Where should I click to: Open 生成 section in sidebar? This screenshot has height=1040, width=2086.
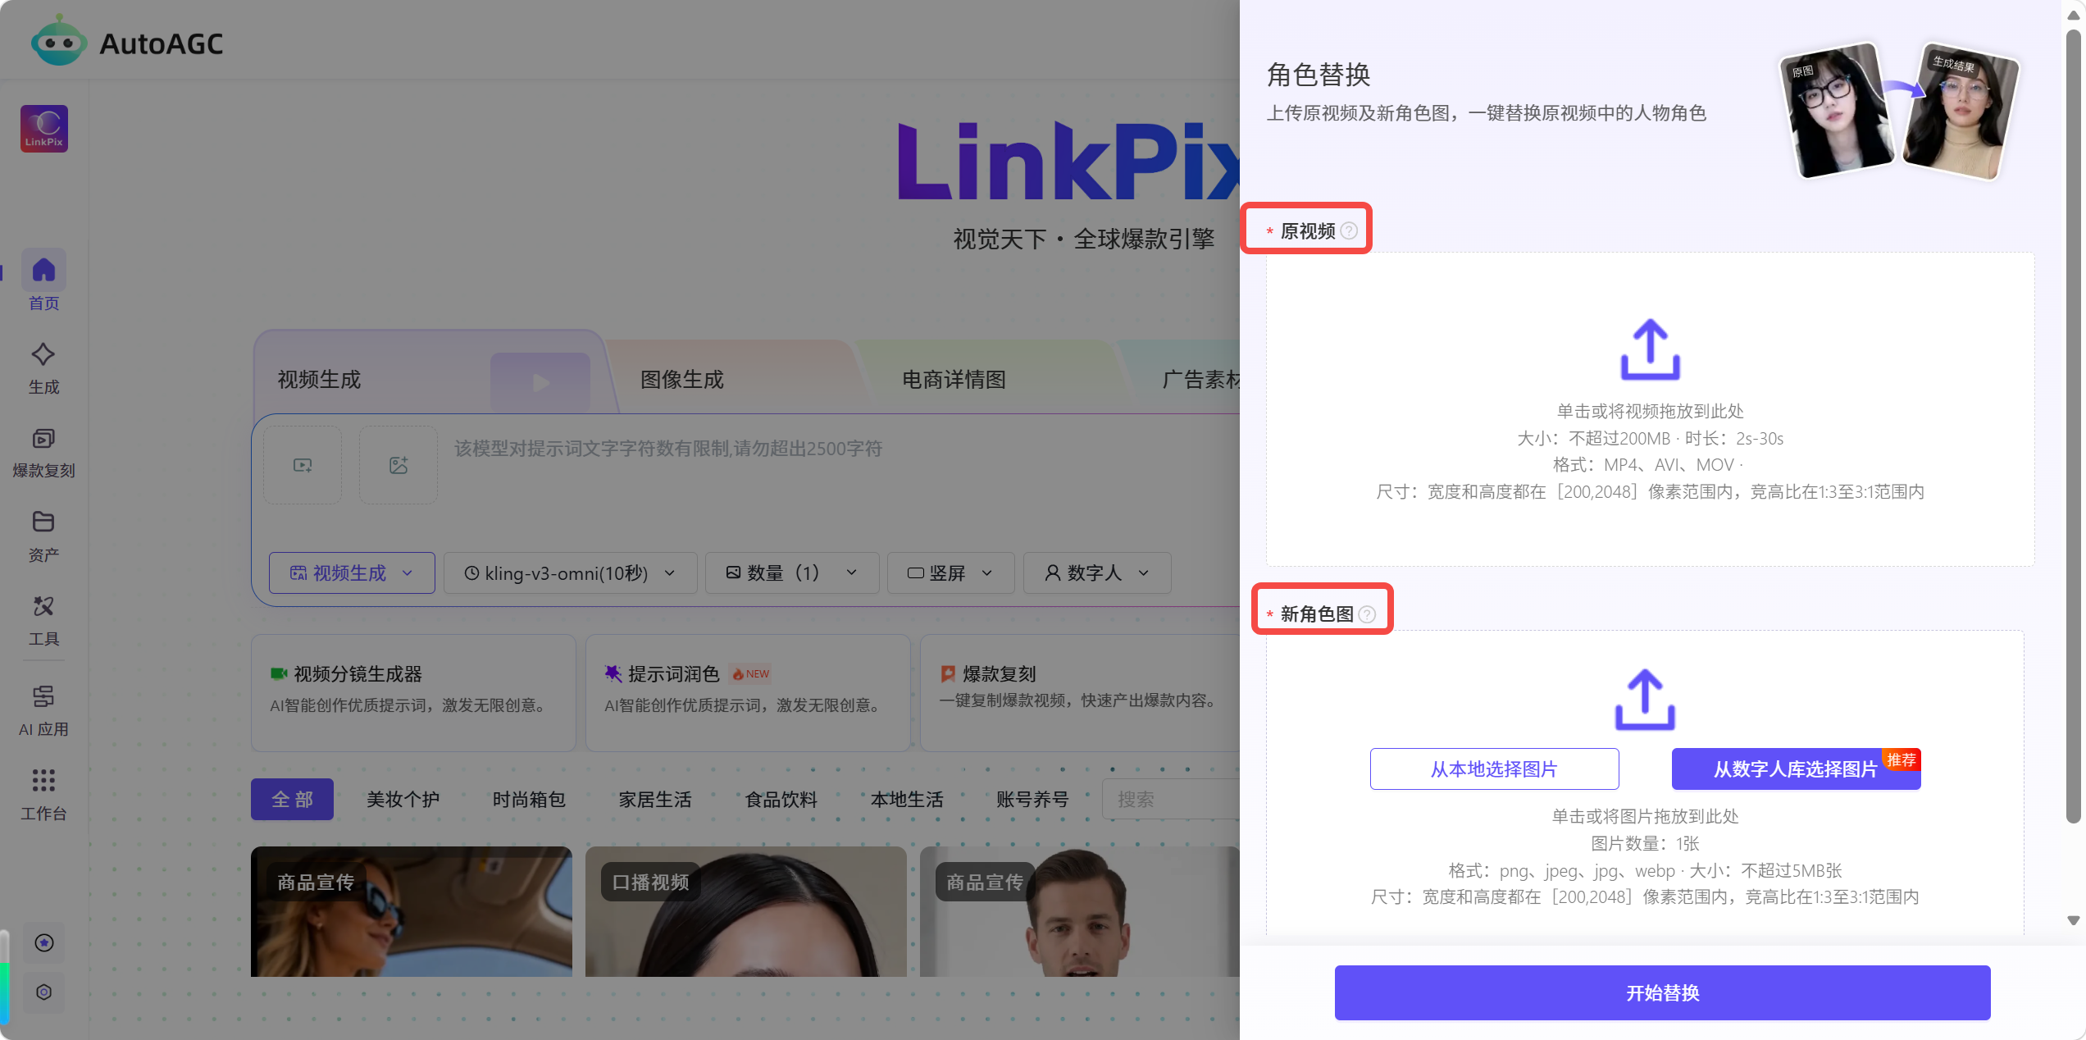click(43, 368)
